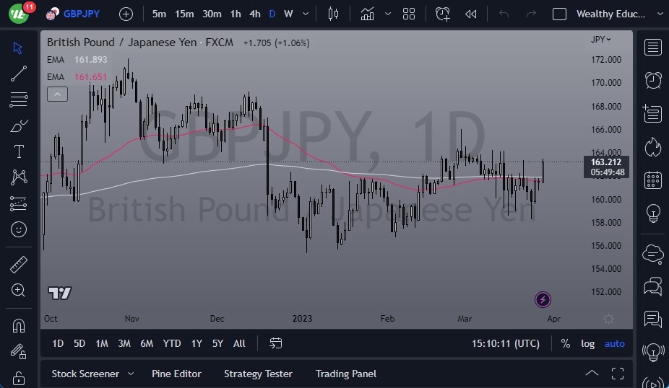Select the trend line drawing tool
The height and width of the screenshot is (388, 669).
pos(19,73)
